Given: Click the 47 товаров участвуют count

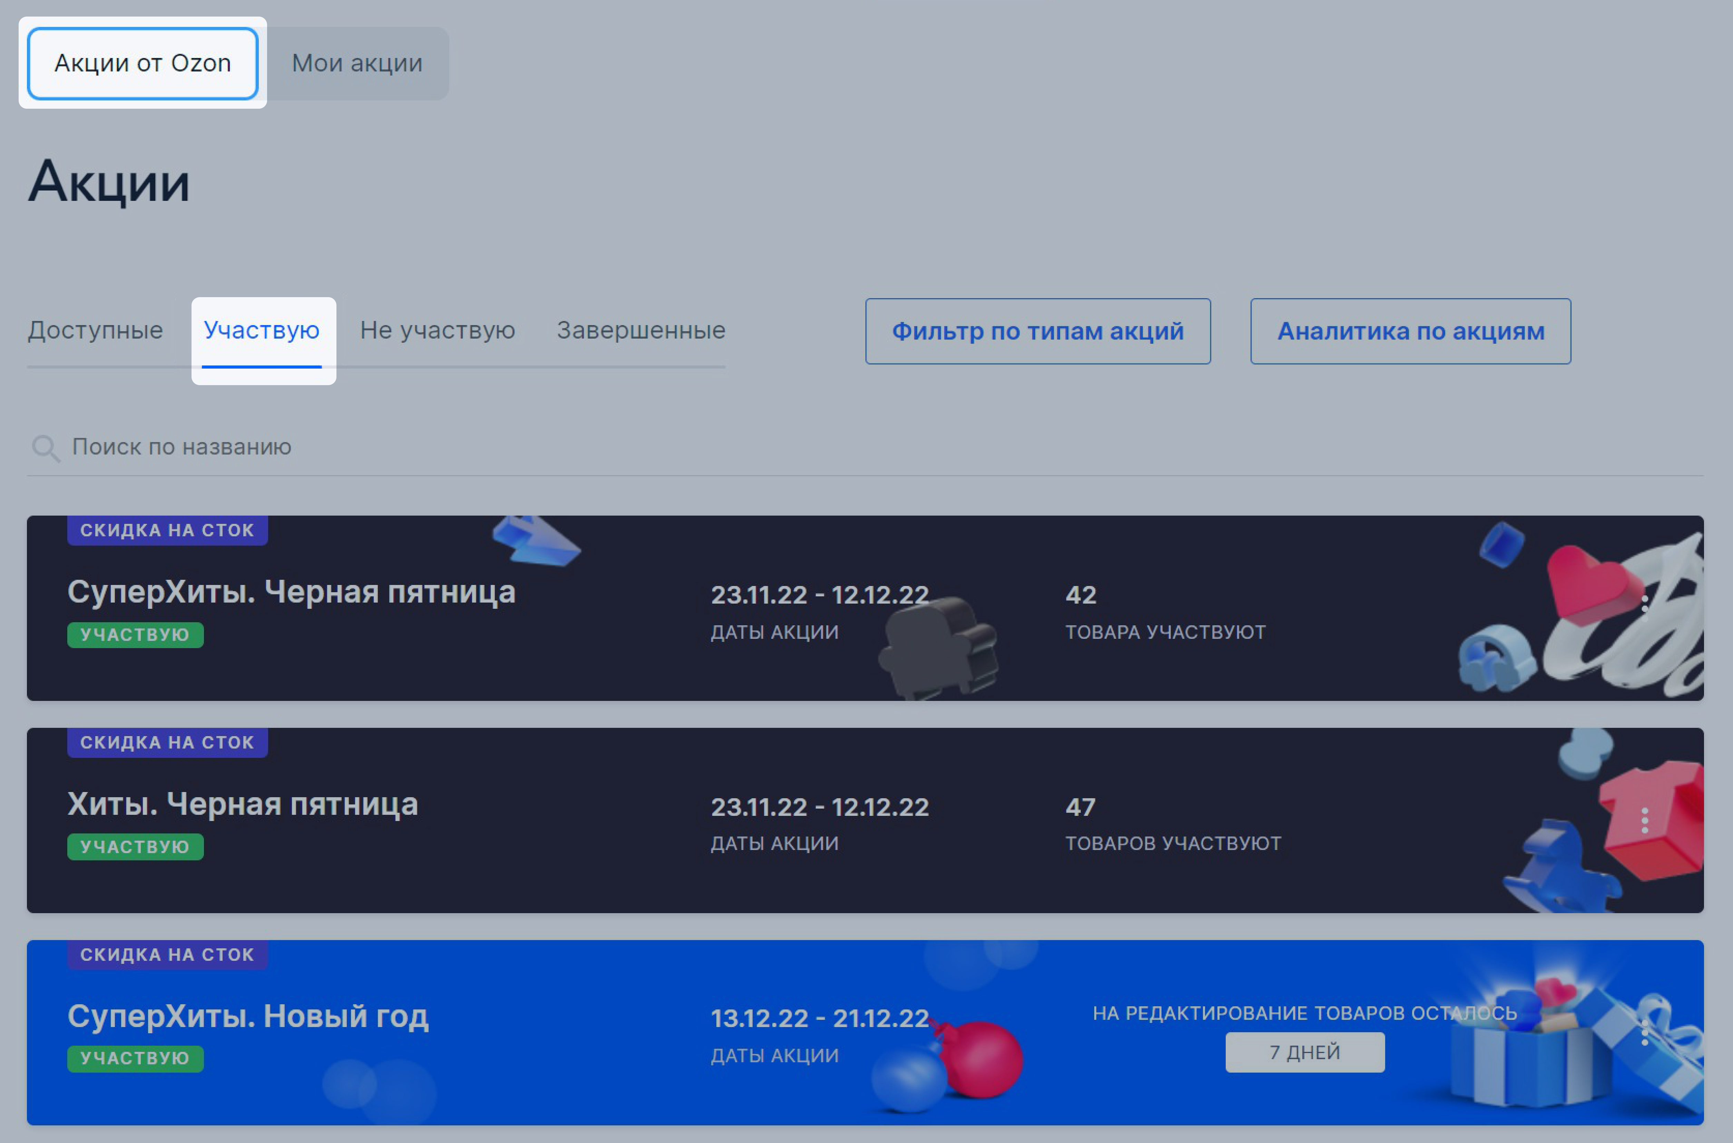Looking at the screenshot, I should coord(1173,824).
